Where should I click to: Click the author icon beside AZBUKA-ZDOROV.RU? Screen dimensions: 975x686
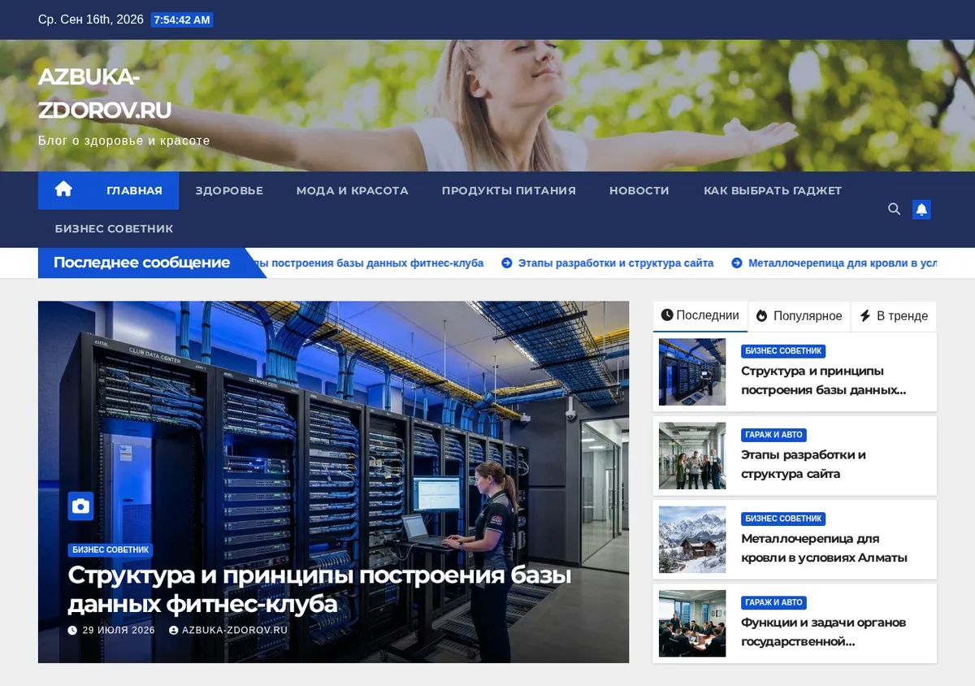click(x=174, y=630)
